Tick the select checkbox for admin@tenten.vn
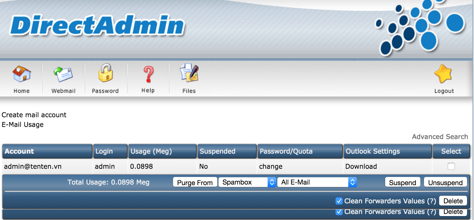The image size is (474, 220). tap(451, 166)
